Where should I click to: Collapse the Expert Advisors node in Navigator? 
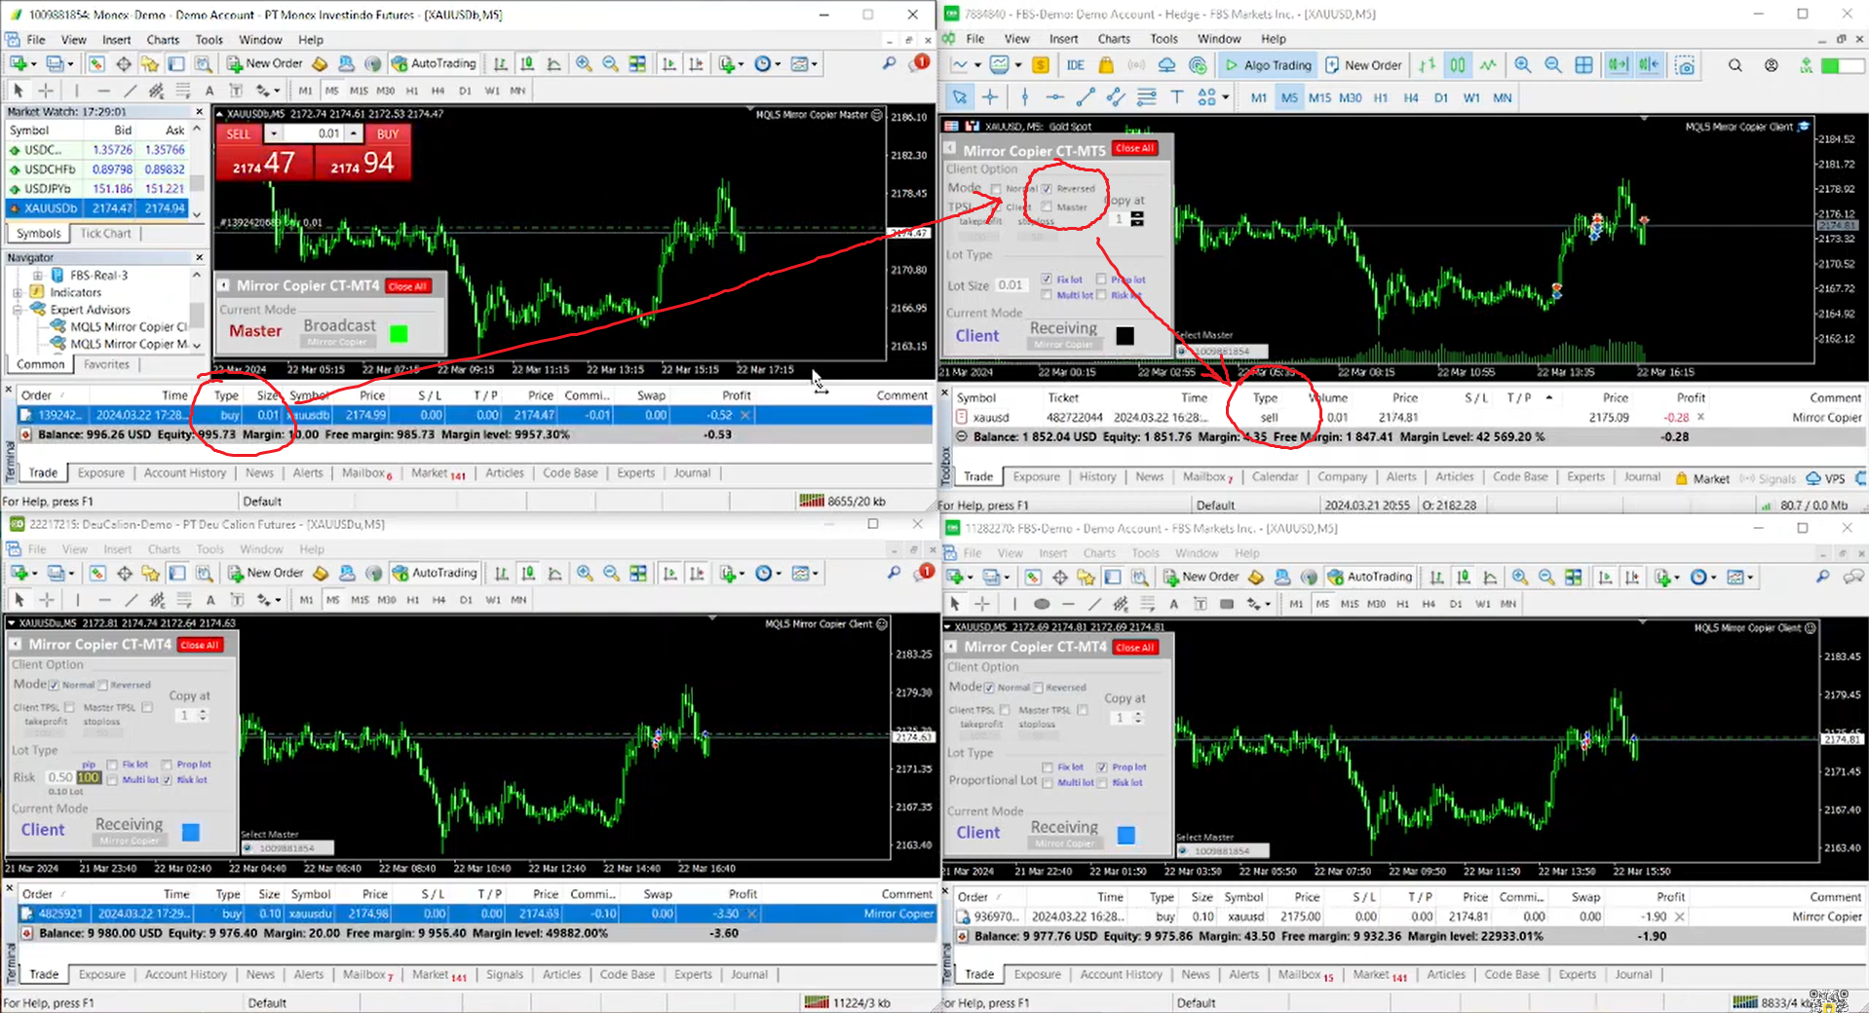coord(18,310)
